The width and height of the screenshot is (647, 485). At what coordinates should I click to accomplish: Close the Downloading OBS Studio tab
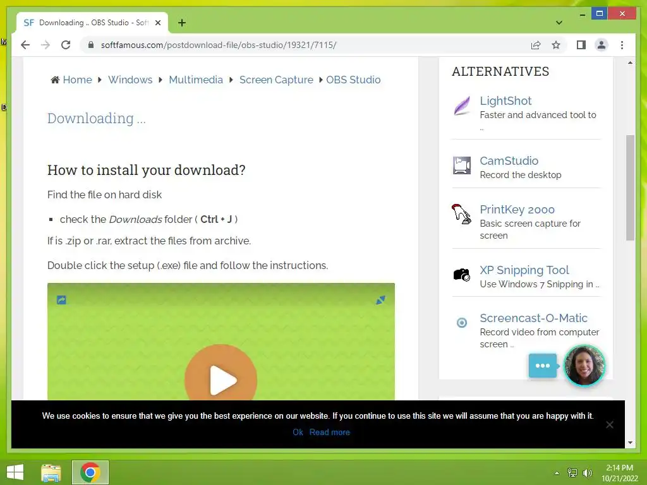tap(157, 23)
